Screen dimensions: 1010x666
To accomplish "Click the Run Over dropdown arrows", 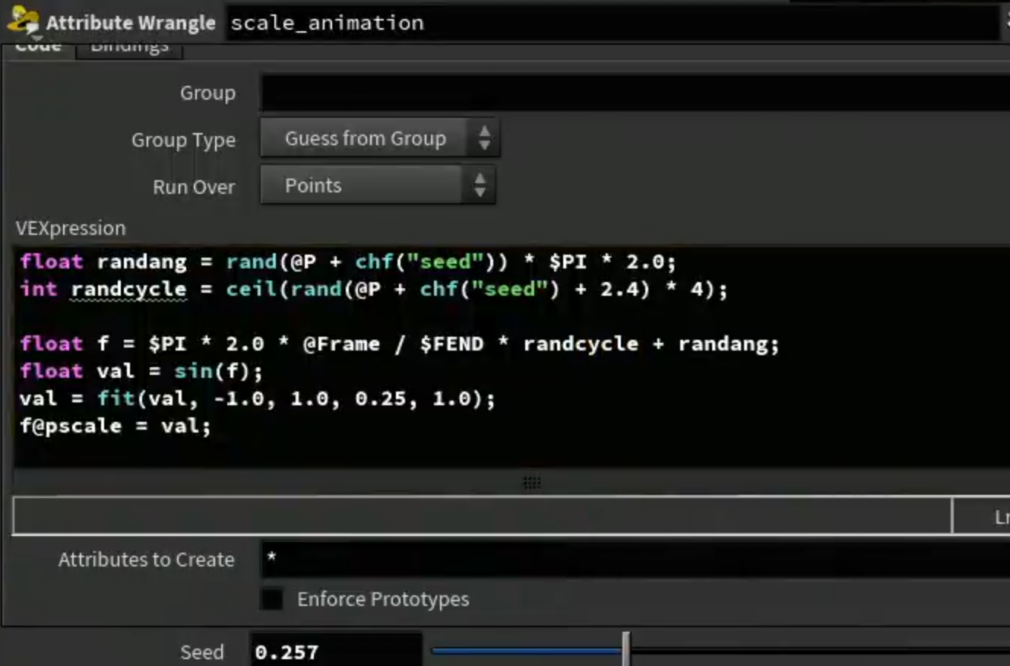I will (480, 186).
